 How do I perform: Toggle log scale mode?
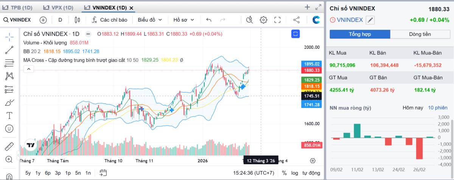point(294,173)
